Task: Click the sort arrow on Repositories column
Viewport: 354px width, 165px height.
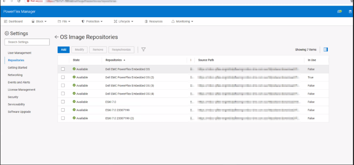Action: [124, 60]
